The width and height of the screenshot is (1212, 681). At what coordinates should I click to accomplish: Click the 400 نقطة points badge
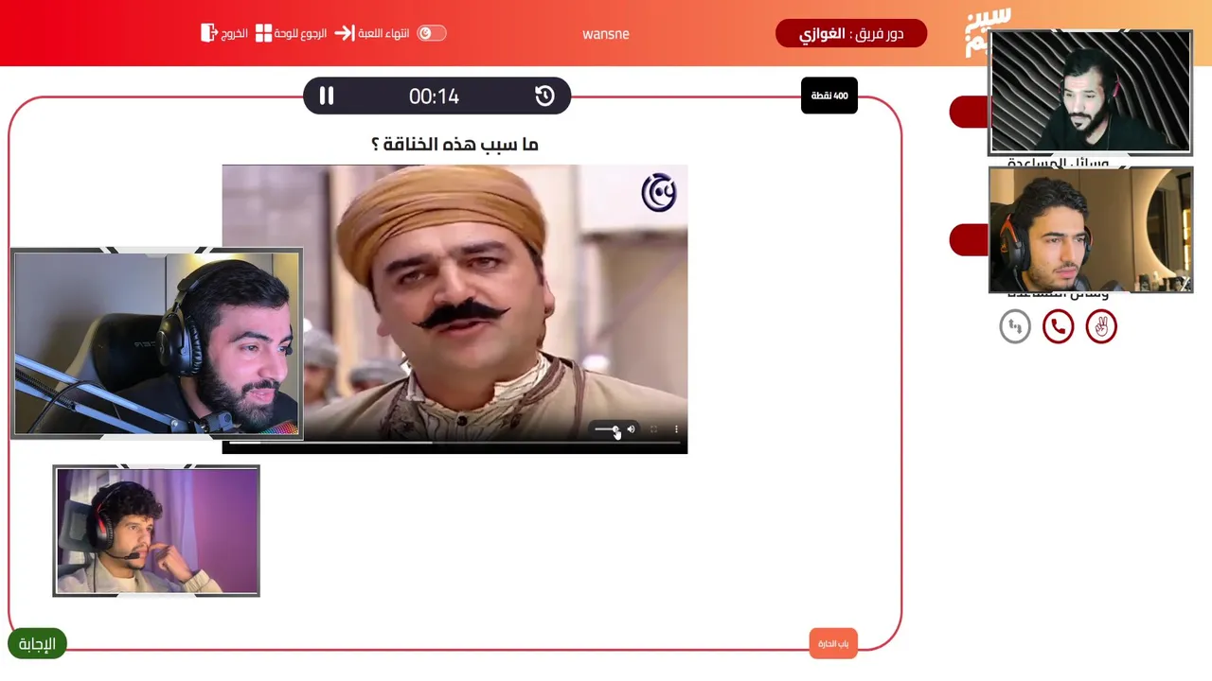(829, 96)
